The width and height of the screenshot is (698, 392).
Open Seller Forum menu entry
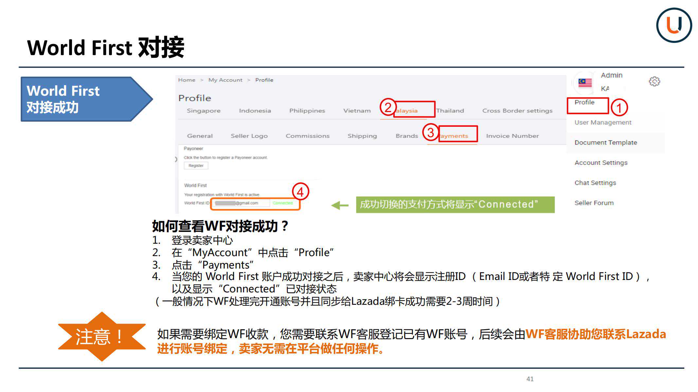[x=594, y=203]
